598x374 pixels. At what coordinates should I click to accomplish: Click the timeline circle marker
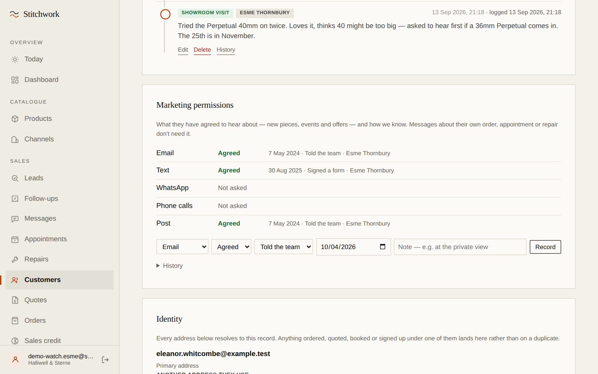(x=165, y=14)
